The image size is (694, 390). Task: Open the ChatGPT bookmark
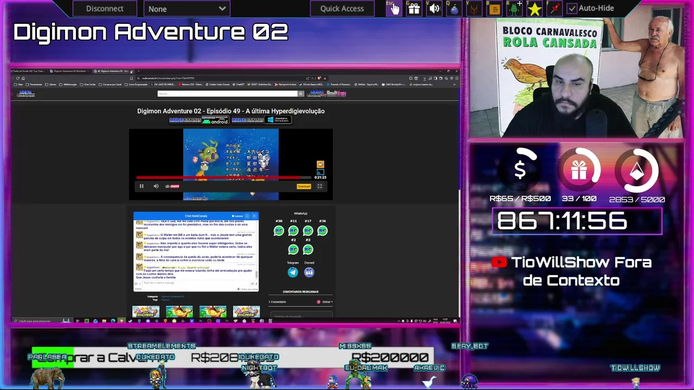[x=239, y=84]
